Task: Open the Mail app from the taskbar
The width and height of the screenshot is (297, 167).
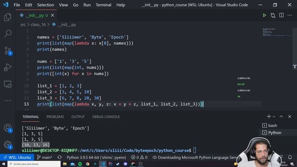Action: 72,164
